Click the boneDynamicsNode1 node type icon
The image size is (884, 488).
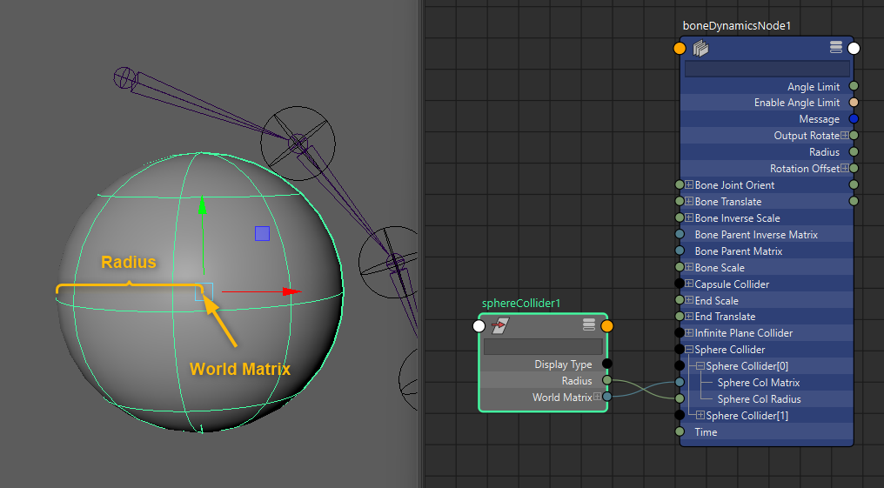700,49
